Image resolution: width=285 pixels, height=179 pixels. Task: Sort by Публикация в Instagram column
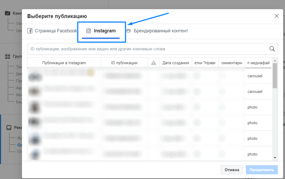[x=64, y=63]
